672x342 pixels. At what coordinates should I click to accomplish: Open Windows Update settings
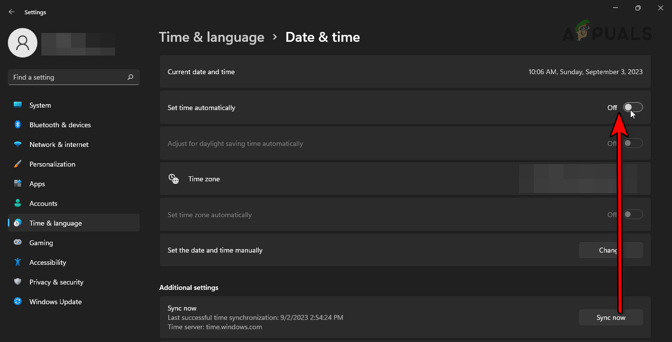55,301
